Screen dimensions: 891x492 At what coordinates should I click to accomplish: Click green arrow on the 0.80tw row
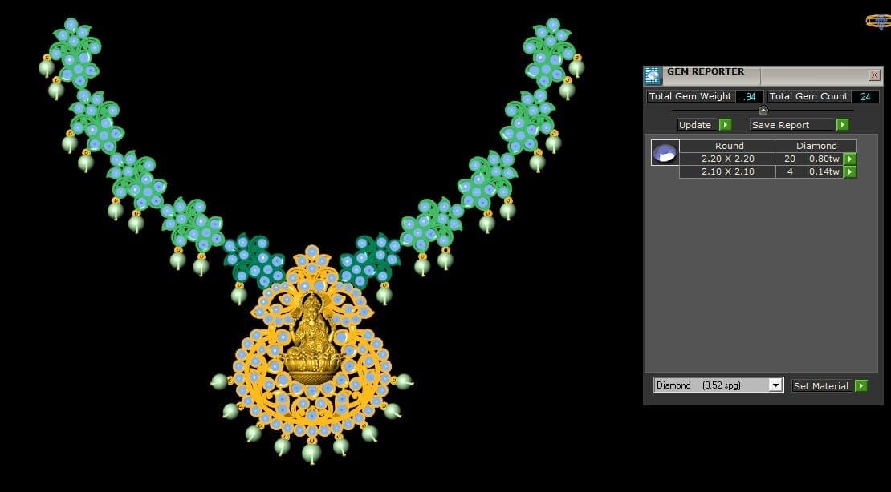pos(849,159)
